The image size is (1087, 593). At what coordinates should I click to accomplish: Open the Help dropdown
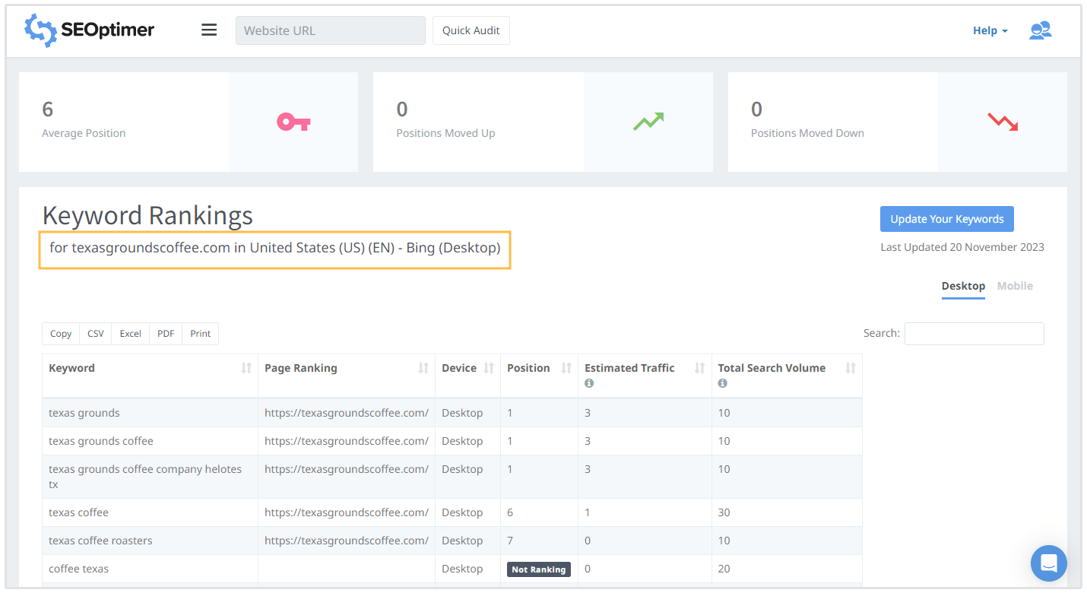pos(989,30)
